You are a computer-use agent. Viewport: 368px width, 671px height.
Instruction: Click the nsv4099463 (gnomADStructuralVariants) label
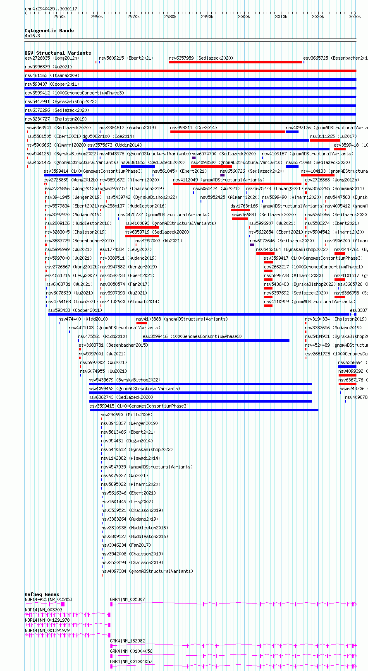[134, 389]
